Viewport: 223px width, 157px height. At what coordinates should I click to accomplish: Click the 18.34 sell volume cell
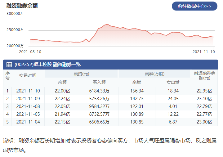pyautogui.click(x=173, y=91)
